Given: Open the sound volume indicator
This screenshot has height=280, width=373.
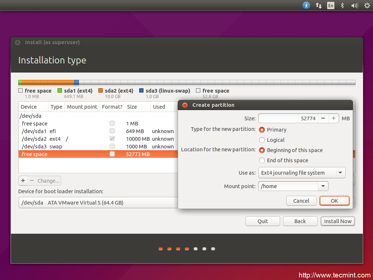Looking at the screenshot, I should coord(354,5).
